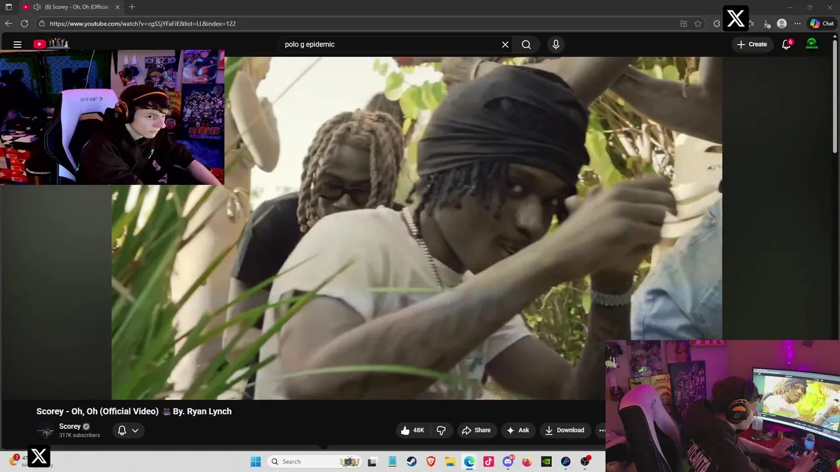Click the video title text
This screenshot has width=840, height=472.
[134, 411]
